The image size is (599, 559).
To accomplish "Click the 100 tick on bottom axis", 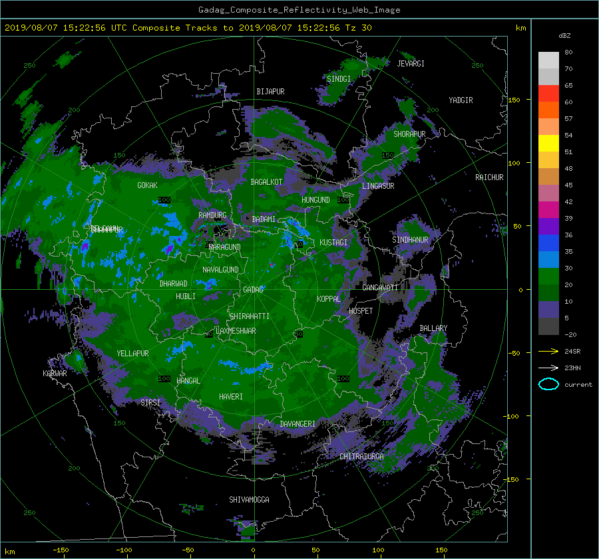I will (x=378, y=550).
